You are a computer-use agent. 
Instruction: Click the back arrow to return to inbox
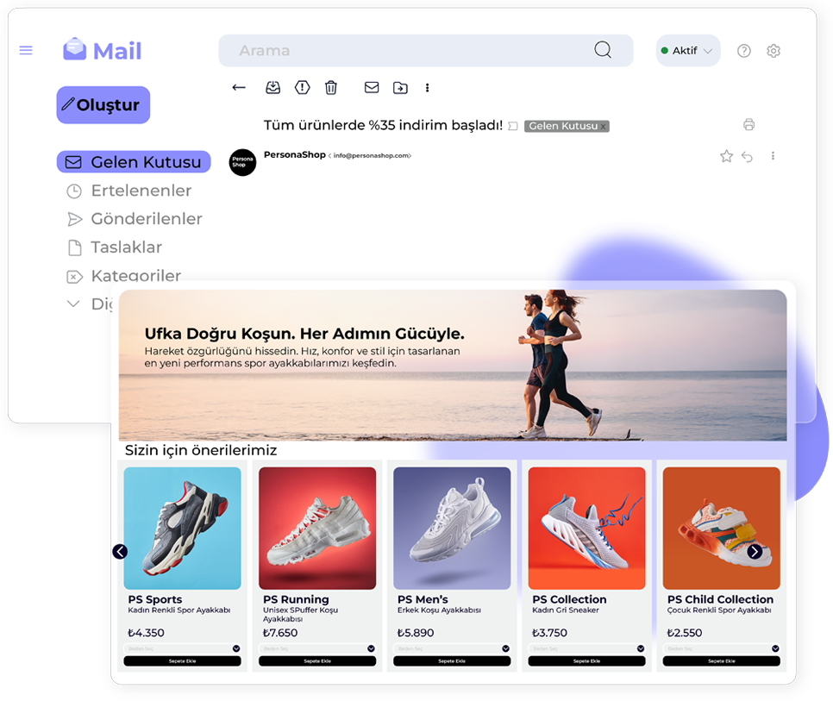click(239, 88)
